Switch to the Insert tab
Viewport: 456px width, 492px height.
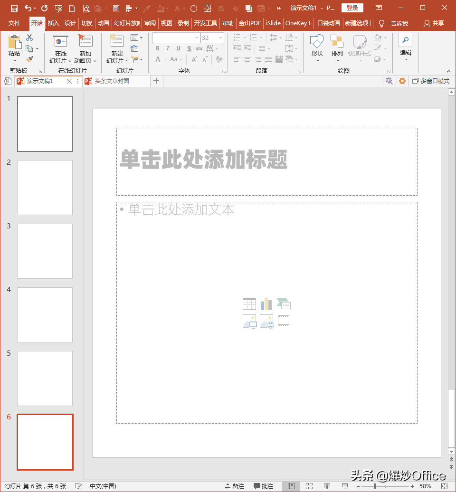pyautogui.click(x=53, y=23)
